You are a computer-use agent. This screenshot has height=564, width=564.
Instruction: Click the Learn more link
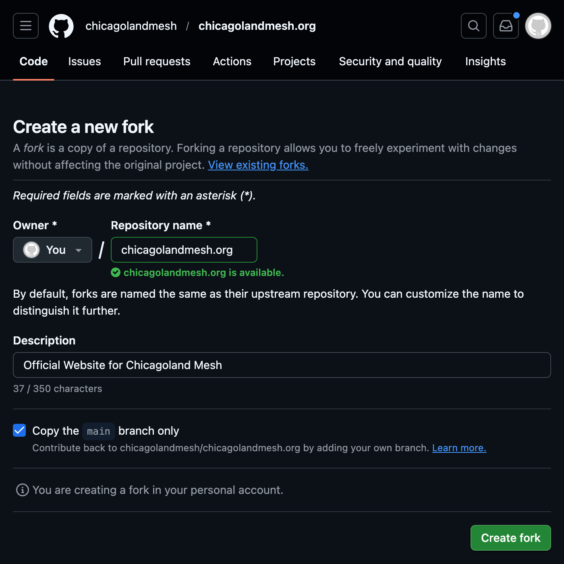459,448
